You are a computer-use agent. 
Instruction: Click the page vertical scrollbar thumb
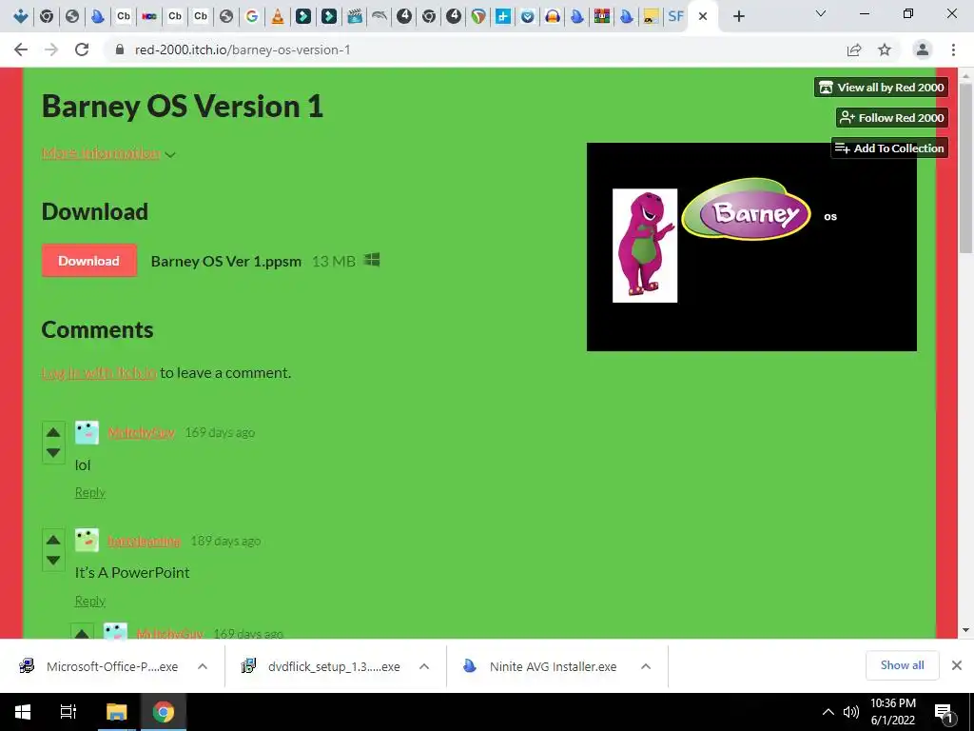pos(965,168)
